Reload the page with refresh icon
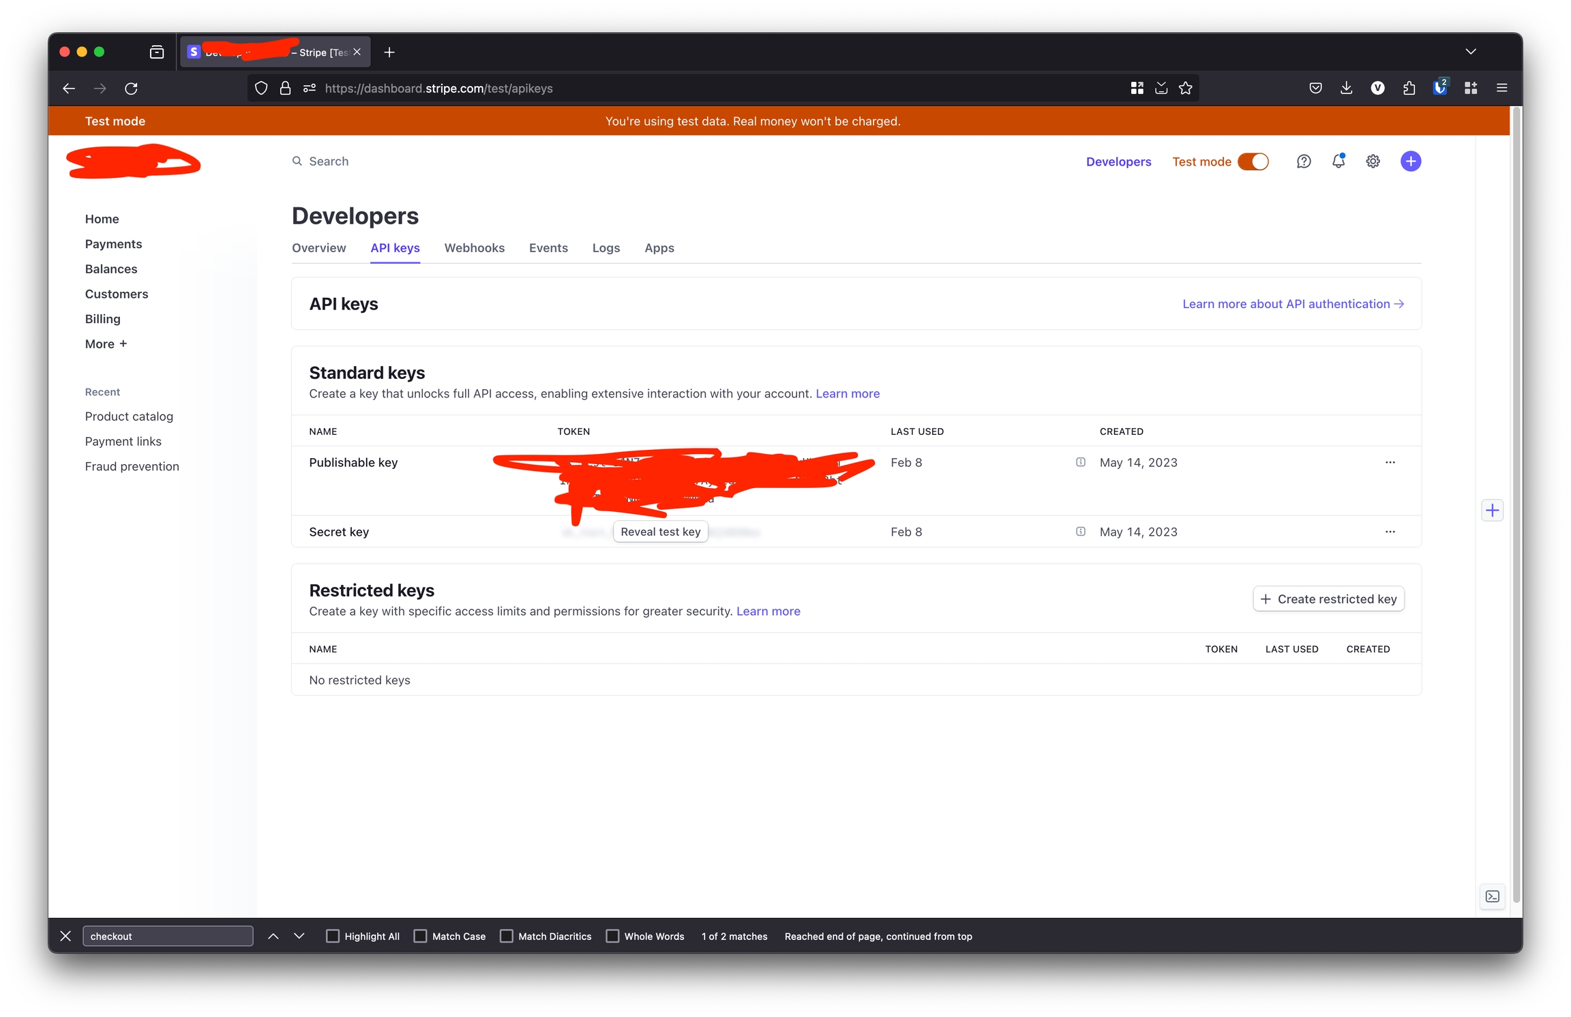 [x=132, y=88]
